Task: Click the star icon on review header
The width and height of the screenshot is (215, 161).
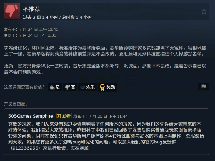Action: [x=204, y=11]
